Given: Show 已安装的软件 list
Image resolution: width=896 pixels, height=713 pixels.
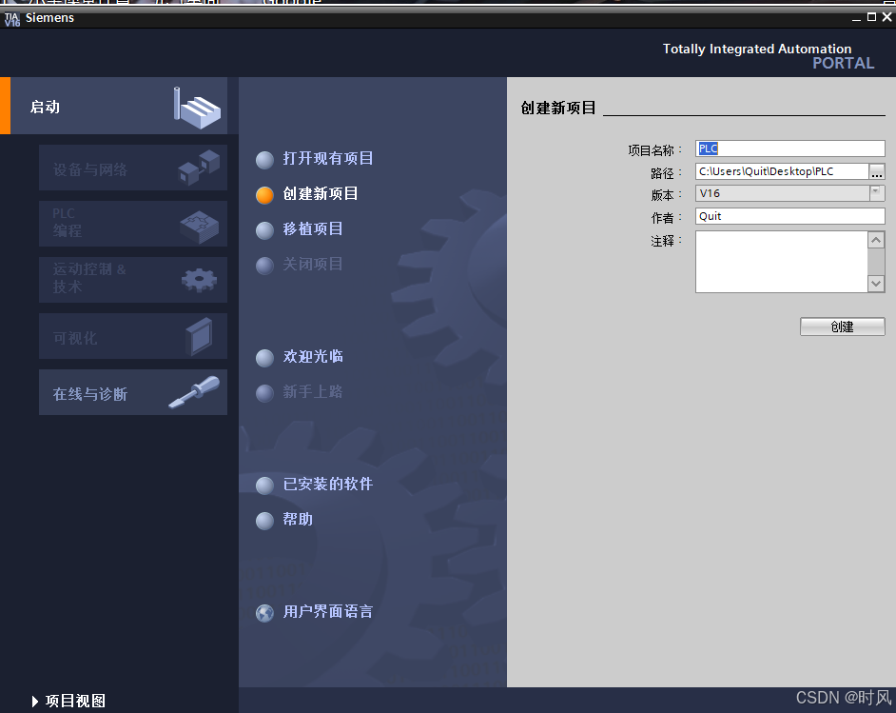Looking at the screenshot, I should [328, 485].
